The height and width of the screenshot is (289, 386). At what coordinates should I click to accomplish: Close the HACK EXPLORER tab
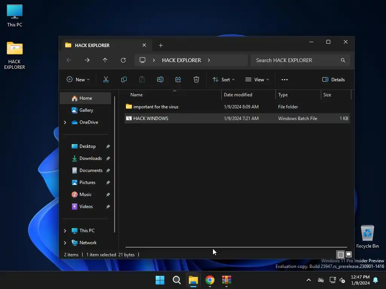click(x=144, y=45)
